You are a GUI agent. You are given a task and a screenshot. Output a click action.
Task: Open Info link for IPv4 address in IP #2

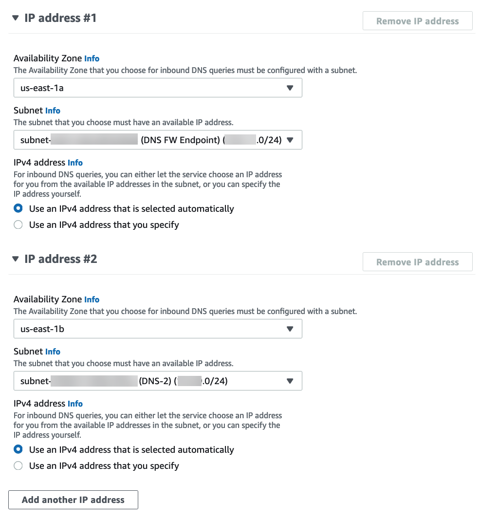(x=75, y=404)
